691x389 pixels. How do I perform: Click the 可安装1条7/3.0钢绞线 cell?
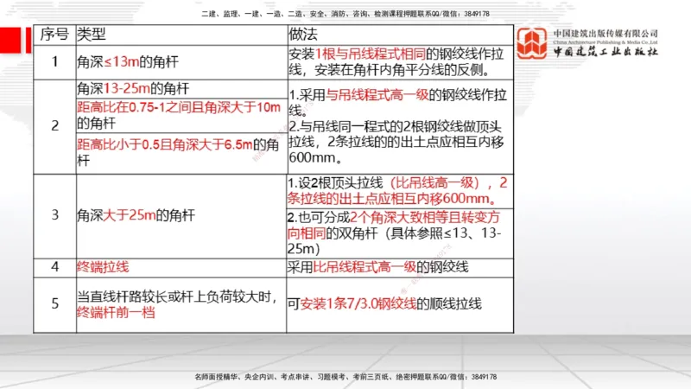[400, 304]
